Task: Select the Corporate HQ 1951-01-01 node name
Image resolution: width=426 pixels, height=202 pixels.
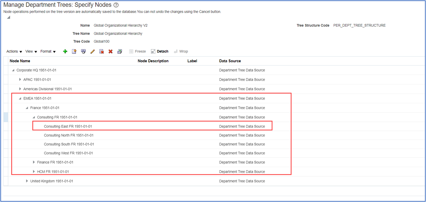Action: pos(36,70)
